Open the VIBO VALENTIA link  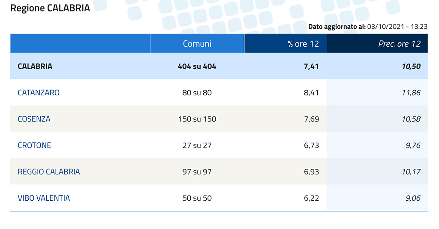click(44, 198)
